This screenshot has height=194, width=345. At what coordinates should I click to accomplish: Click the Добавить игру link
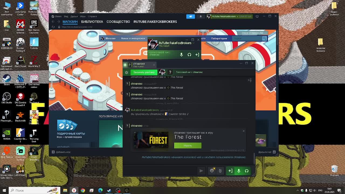[x=61, y=152]
